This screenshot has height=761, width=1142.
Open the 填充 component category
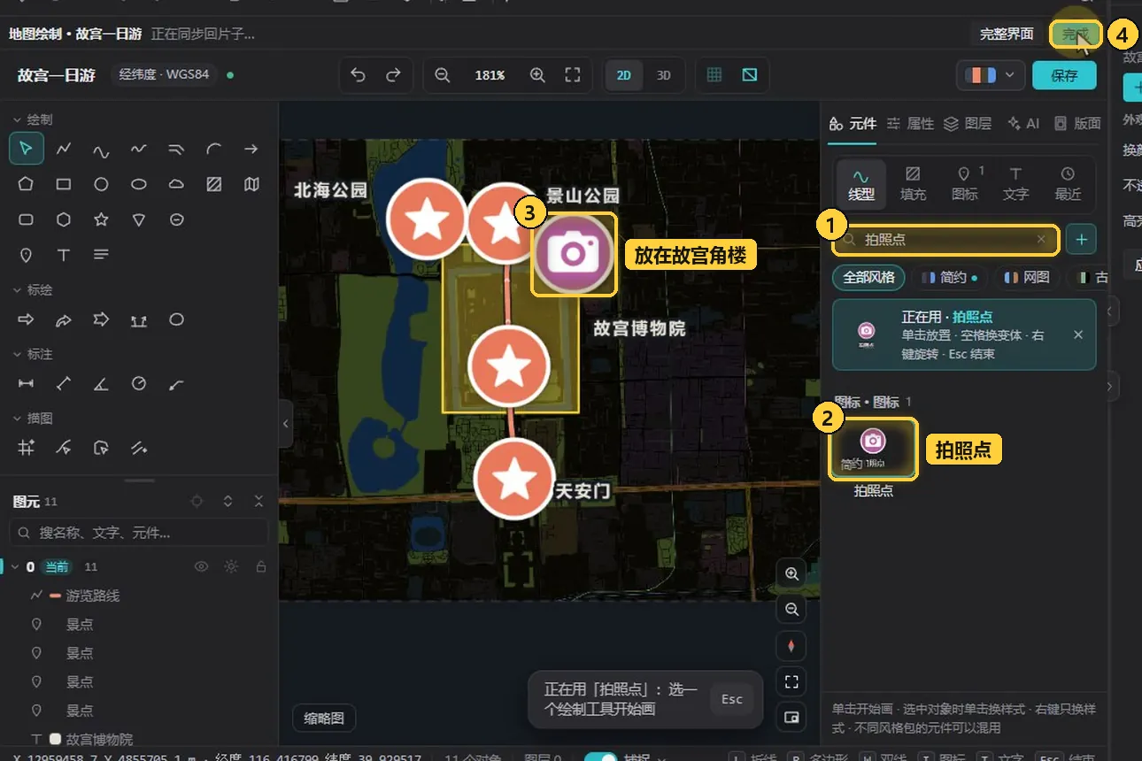[x=913, y=183]
